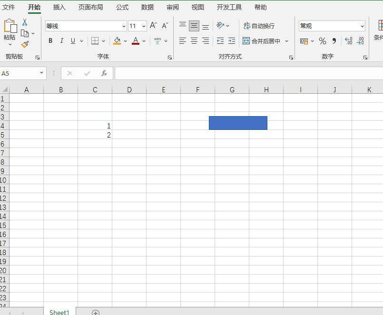The image size is (383, 315).
Task: Expand the Name Box dropdown arrow
Action: (41, 73)
